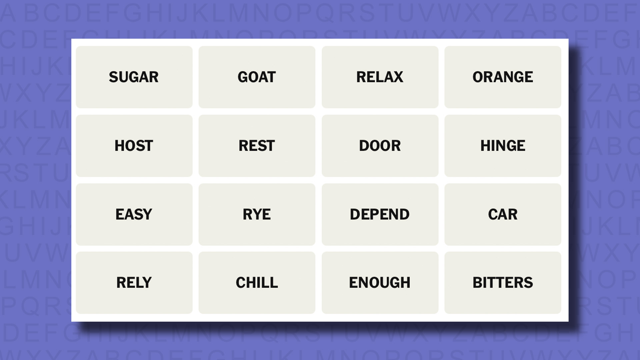This screenshot has width=640, height=360.
Task: Click the RELAX word tile
Action: 380,77
